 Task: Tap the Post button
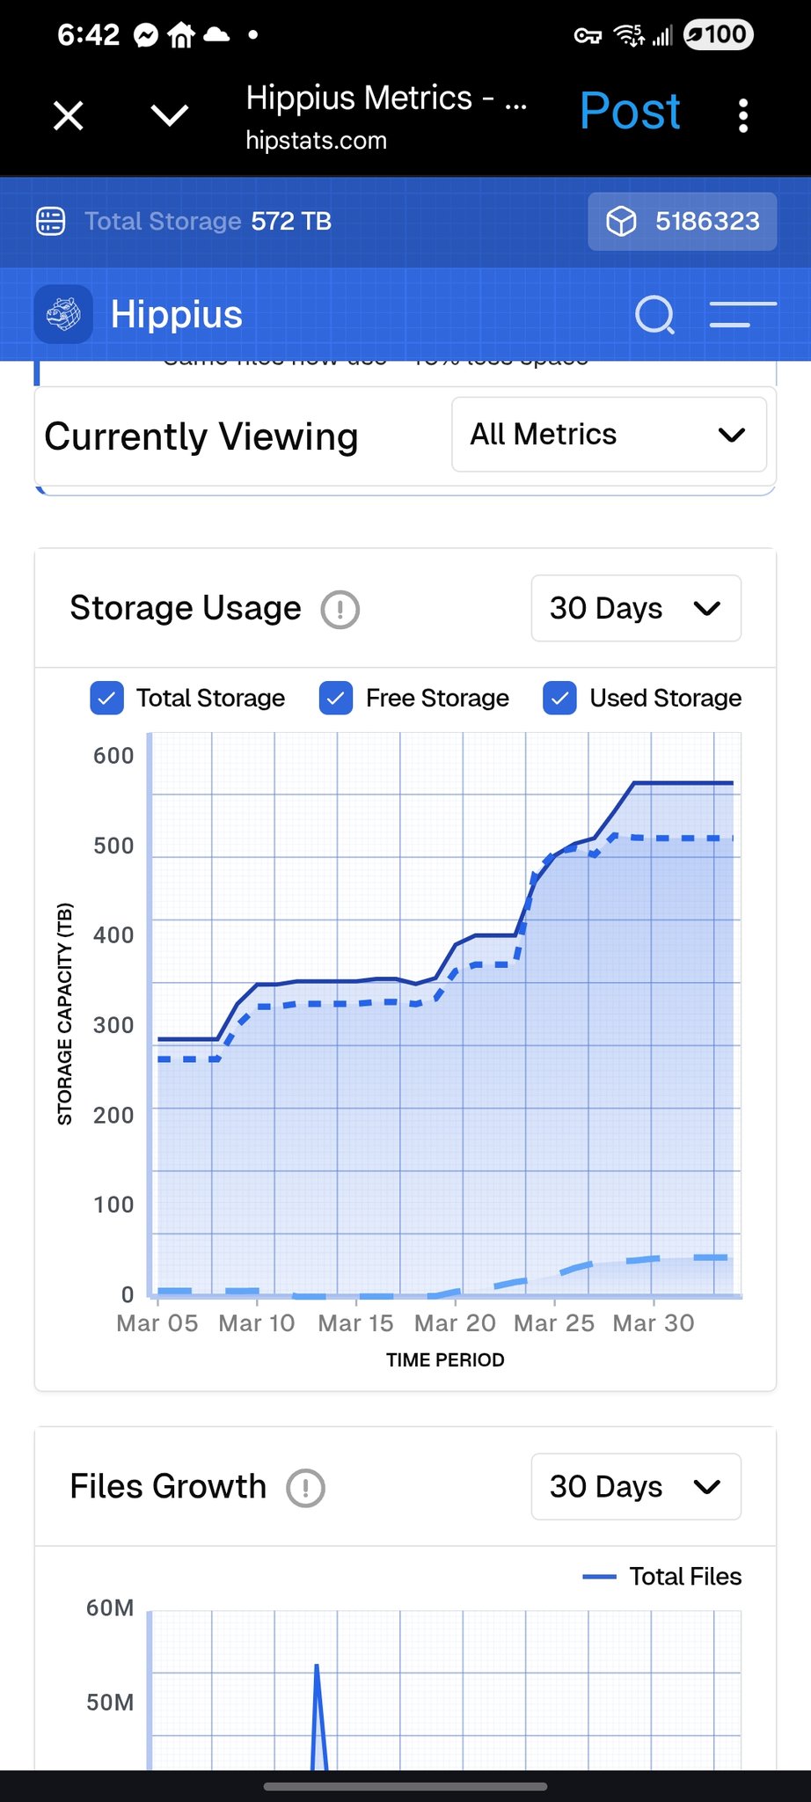click(x=630, y=112)
